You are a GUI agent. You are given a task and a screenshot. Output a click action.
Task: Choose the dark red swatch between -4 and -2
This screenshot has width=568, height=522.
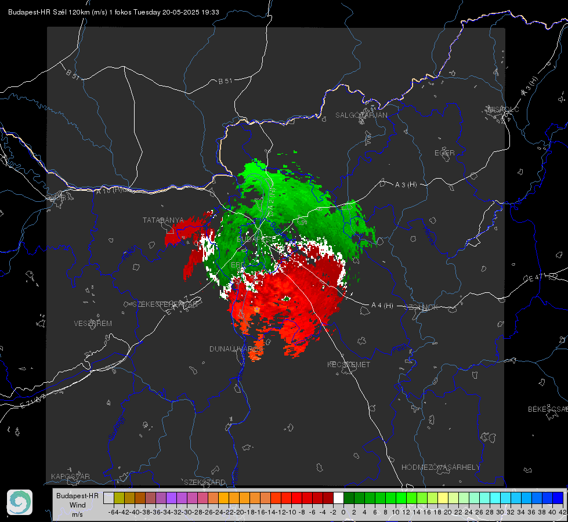[x=328, y=498]
